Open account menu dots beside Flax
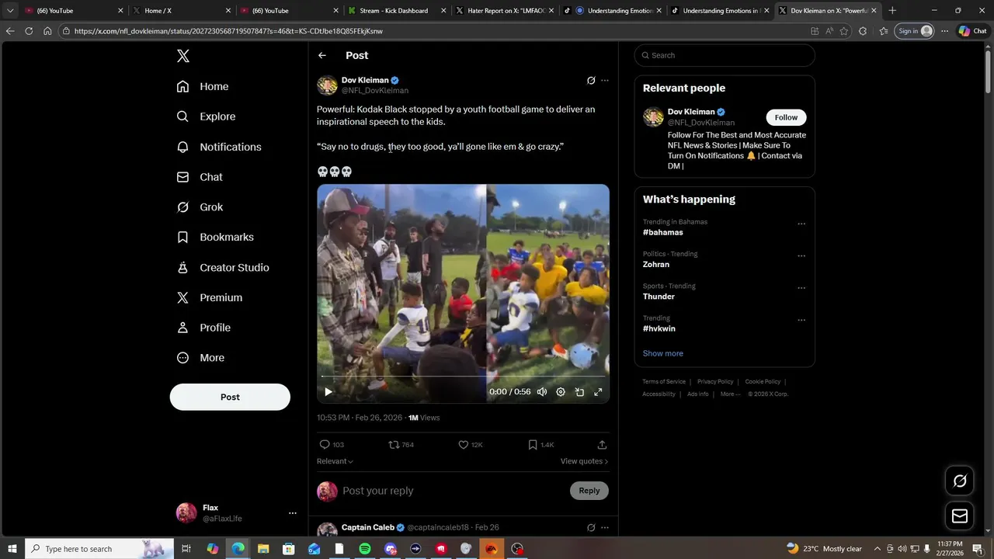 293,513
